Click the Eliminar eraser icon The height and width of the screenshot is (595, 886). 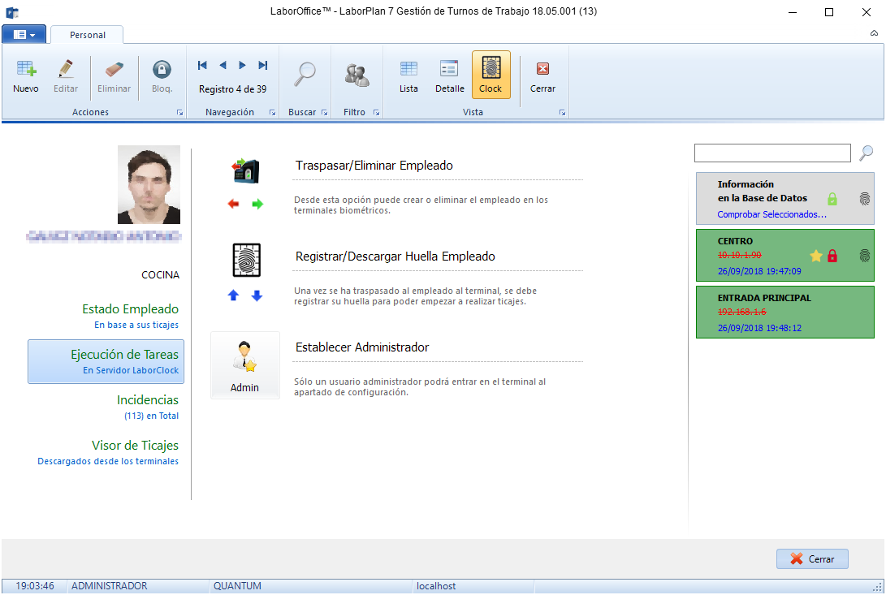pos(114,70)
